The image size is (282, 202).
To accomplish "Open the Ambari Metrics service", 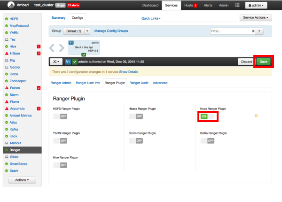I will (21, 116).
